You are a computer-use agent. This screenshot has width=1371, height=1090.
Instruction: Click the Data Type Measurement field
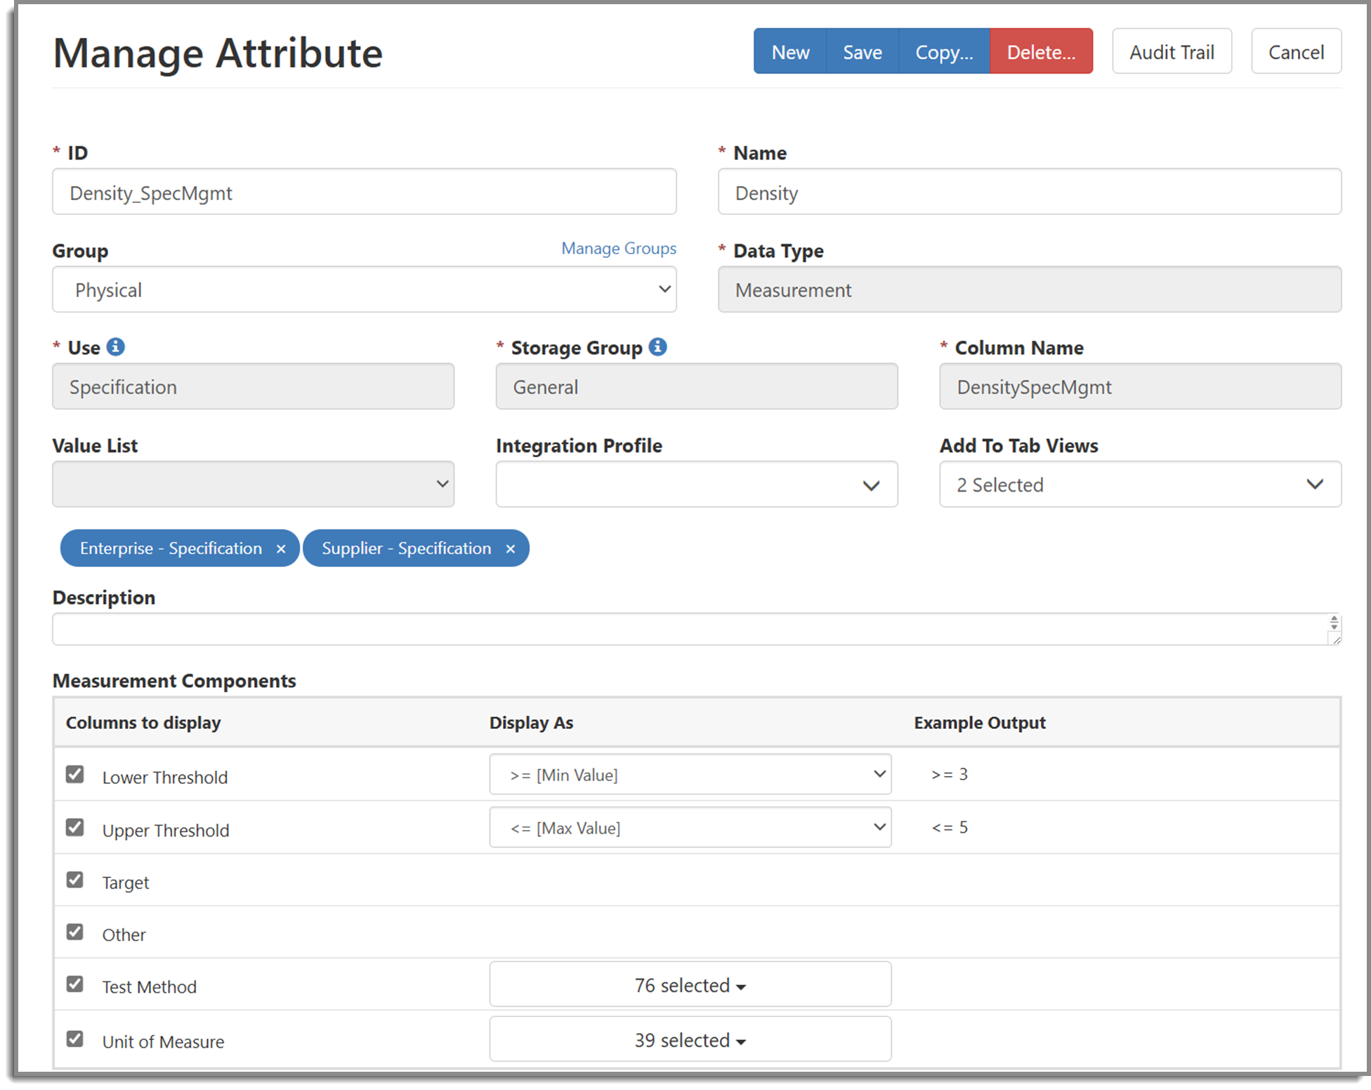1030,289
